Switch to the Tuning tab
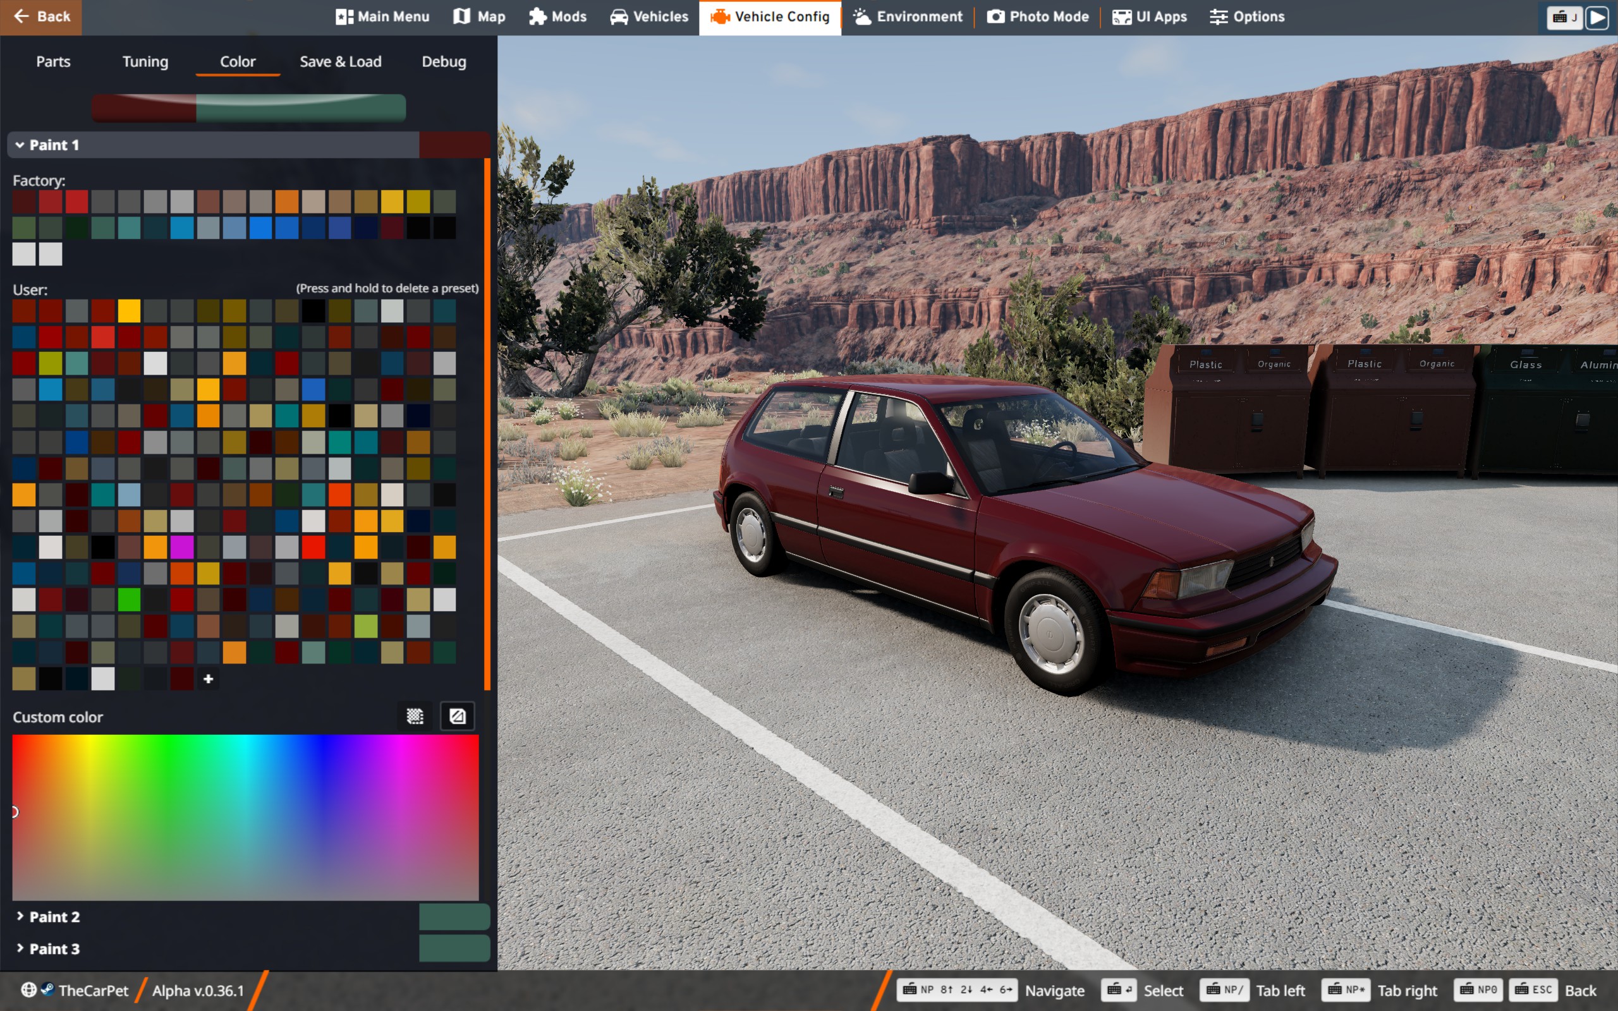 pos(145,61)
